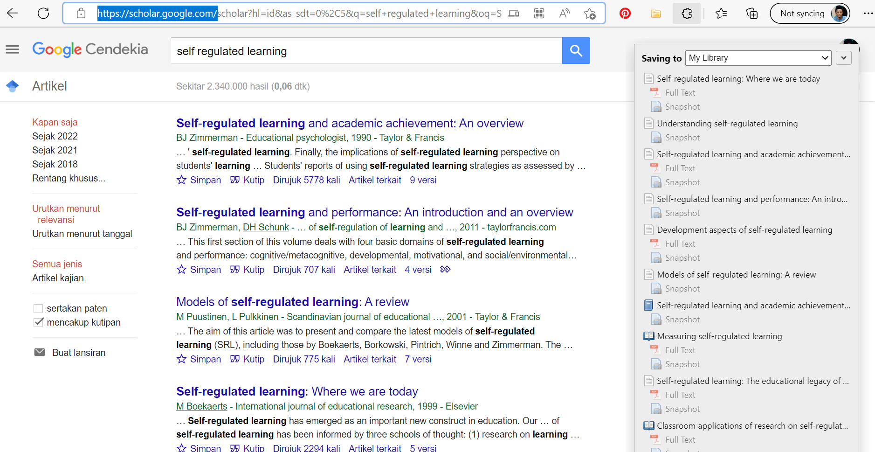Viewport: 875px width, 452px height.
Task: Click Dirujuk 707 kali link
Action: point(304,270)
